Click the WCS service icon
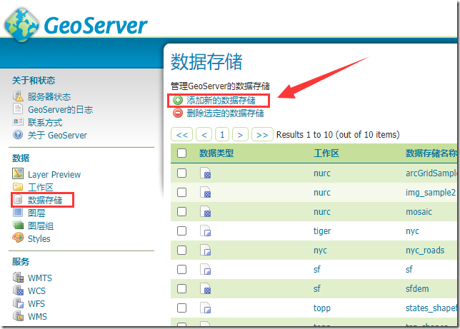Image resolution: width=460 pixels, height=329 pixels. pos(18,290)
